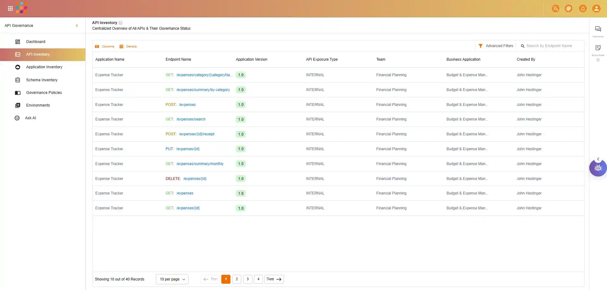Open the app launcher grid icon

pyautogui.click(x=10, y=9)
